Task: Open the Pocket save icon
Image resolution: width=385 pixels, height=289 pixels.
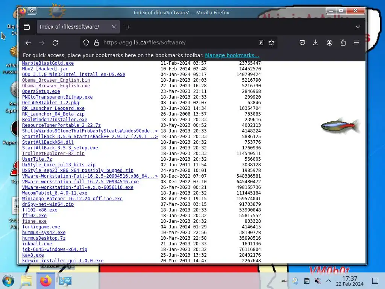Action: 302,43
